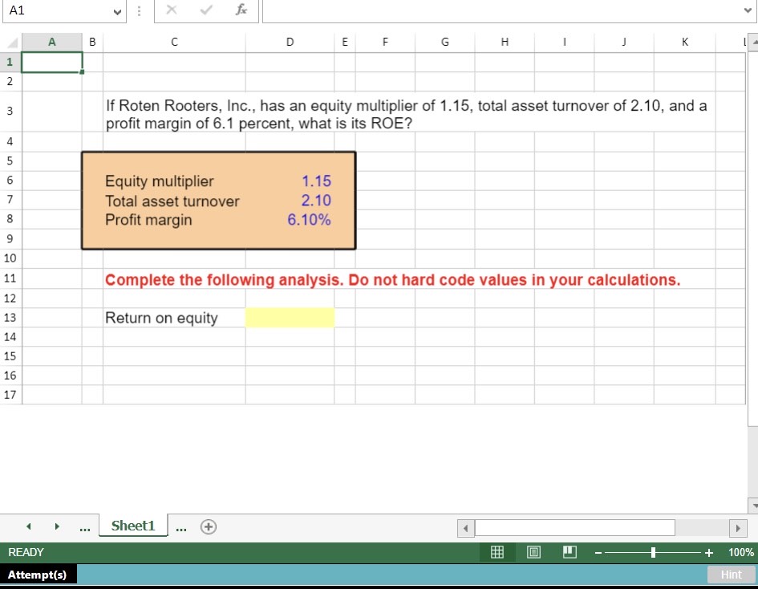Click the Cancel (X) icon beside formula bar
The width and height of the screenshot is (758, 589).
(x=172, y=11)
